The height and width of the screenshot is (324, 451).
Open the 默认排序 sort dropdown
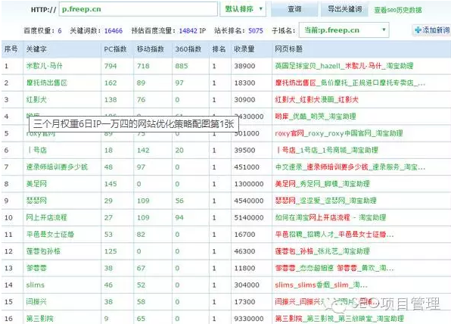[x=243, y=9]
